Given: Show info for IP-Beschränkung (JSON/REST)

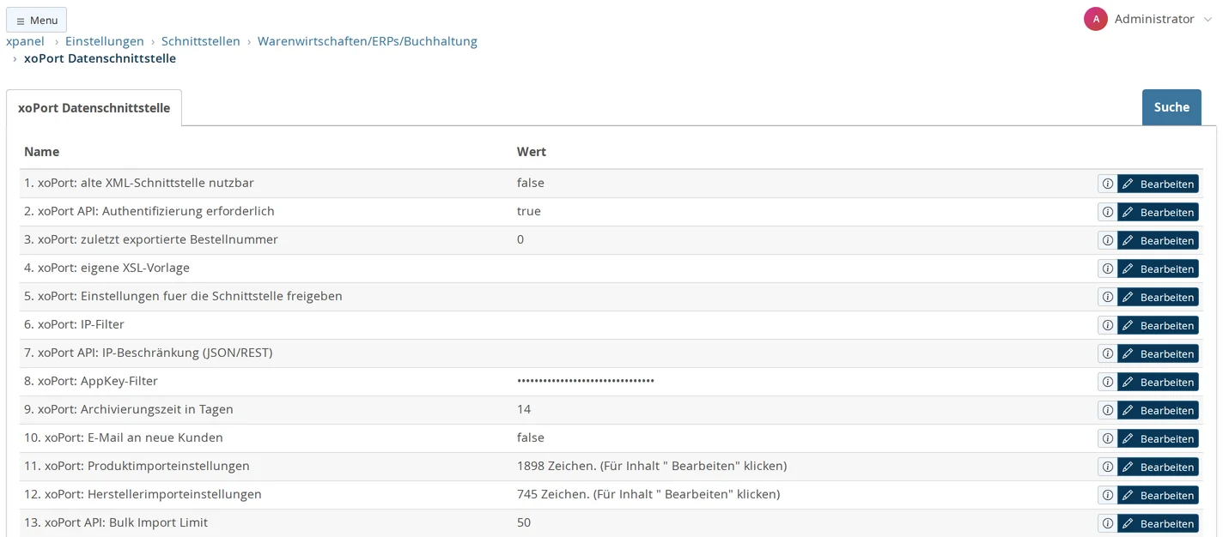Looking at the screenshot, I should (x=1107, y=353).
